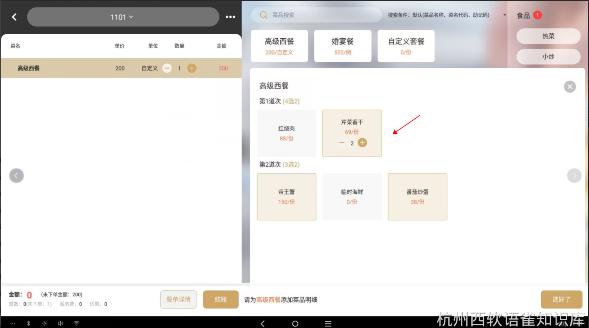Click the 服务费: 0 text
This screenshot has width=589, height=328.
71,304
